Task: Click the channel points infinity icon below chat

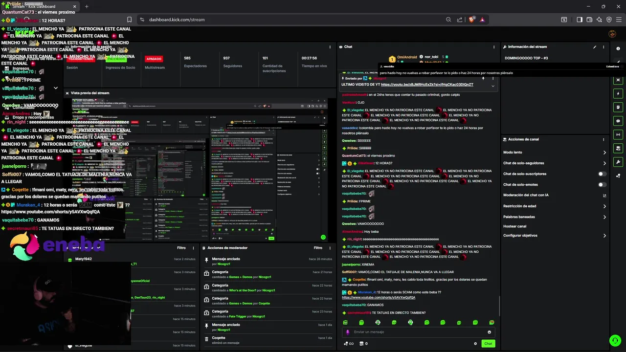Action: tap(349, 344)
